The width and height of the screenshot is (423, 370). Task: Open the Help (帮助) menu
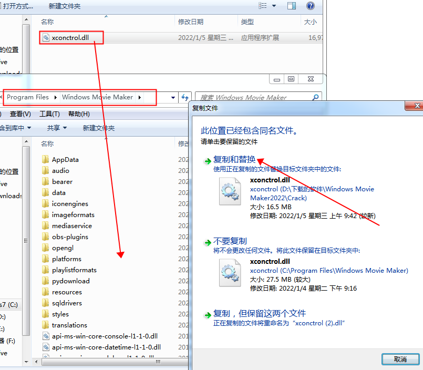coord(79,114)
